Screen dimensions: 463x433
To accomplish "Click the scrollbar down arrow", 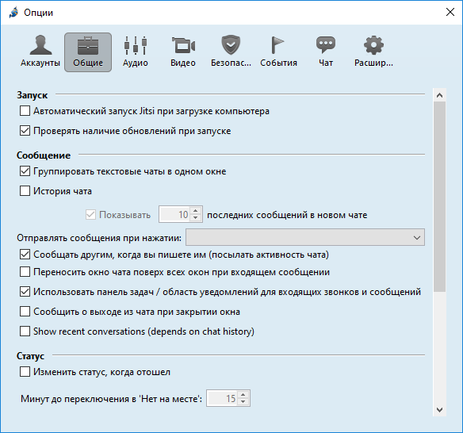I will [x=439, y=410].
